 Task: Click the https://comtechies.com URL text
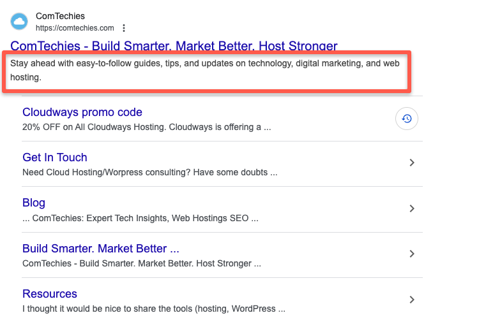[75, 28]
